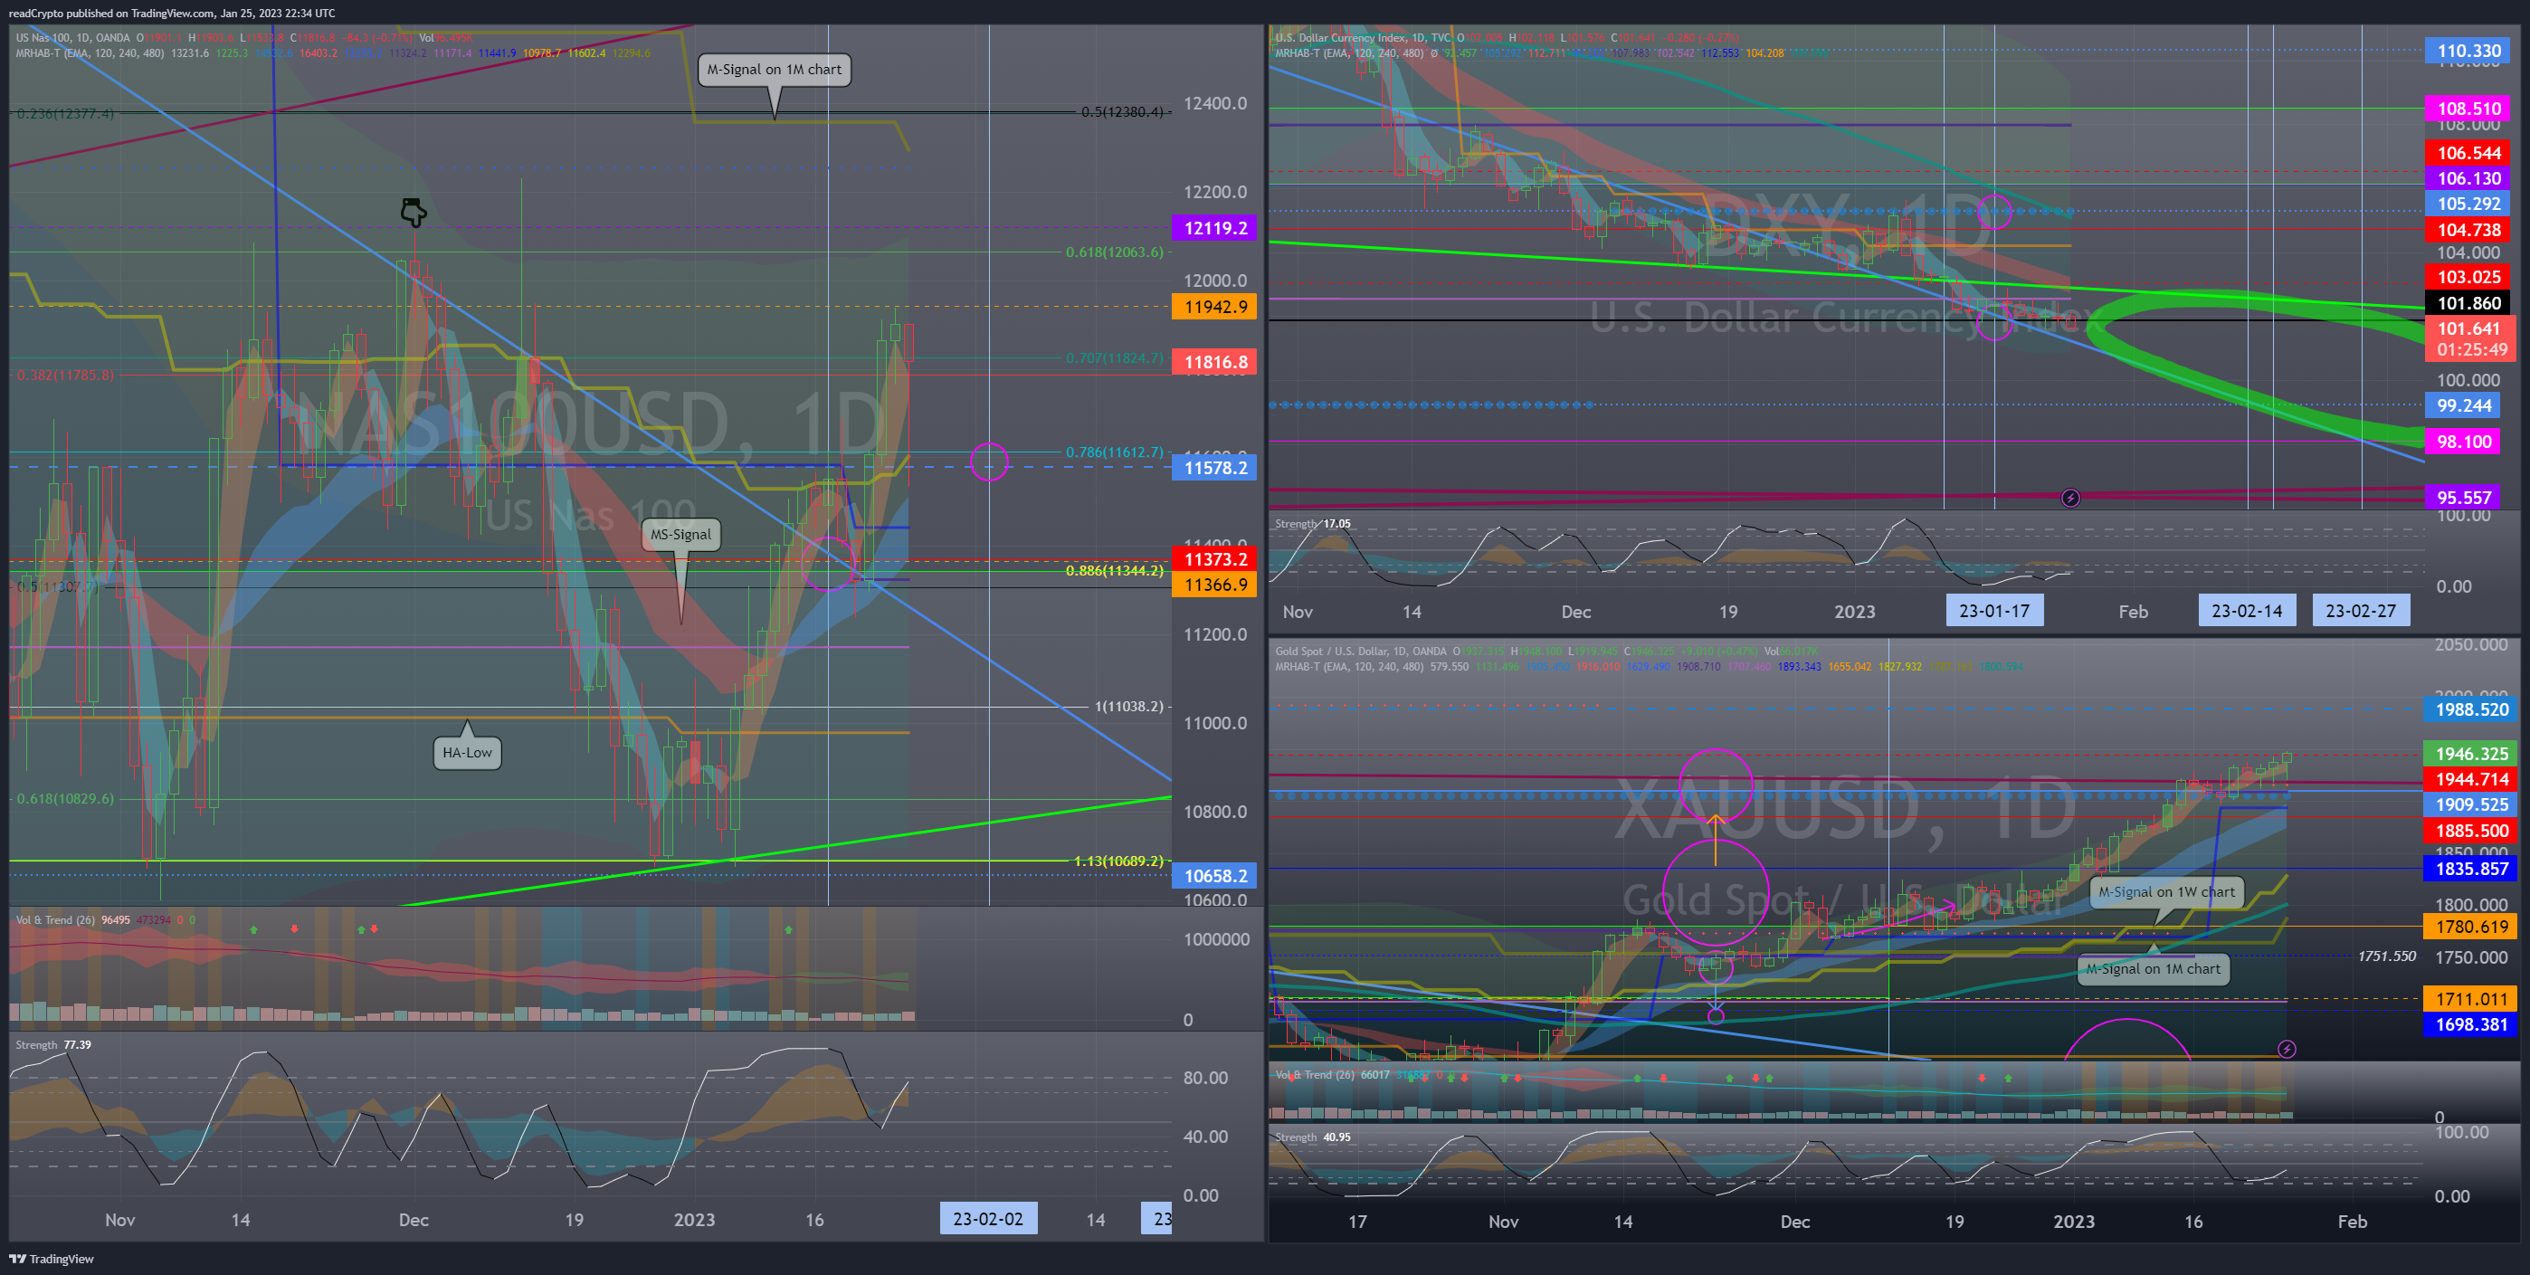
Task: Click the orange 1711.011 gold price label
Action: pos(2470,999)
